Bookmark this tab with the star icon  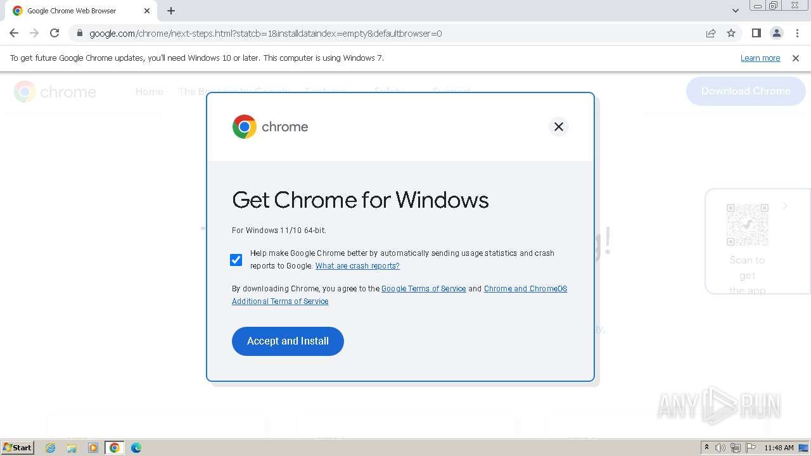731,33
